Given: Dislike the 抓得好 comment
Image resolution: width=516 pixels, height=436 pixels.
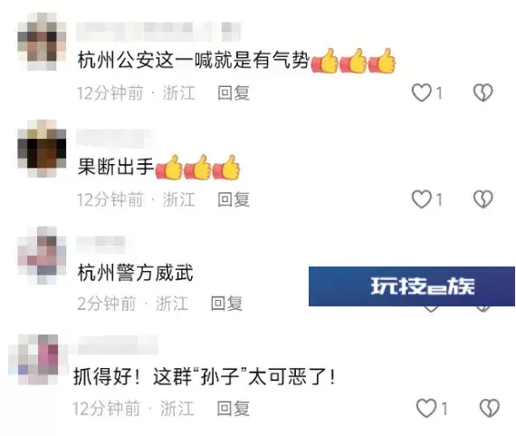Looking at the screenshot, I should pos(490,408).
